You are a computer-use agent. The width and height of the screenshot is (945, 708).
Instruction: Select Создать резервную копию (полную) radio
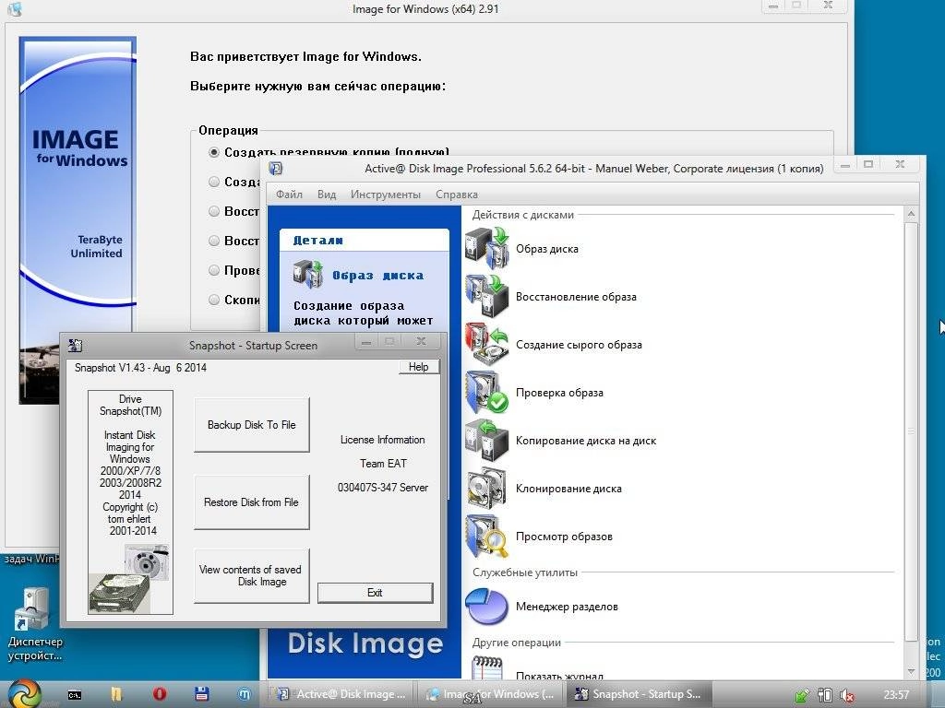[214, 152]
